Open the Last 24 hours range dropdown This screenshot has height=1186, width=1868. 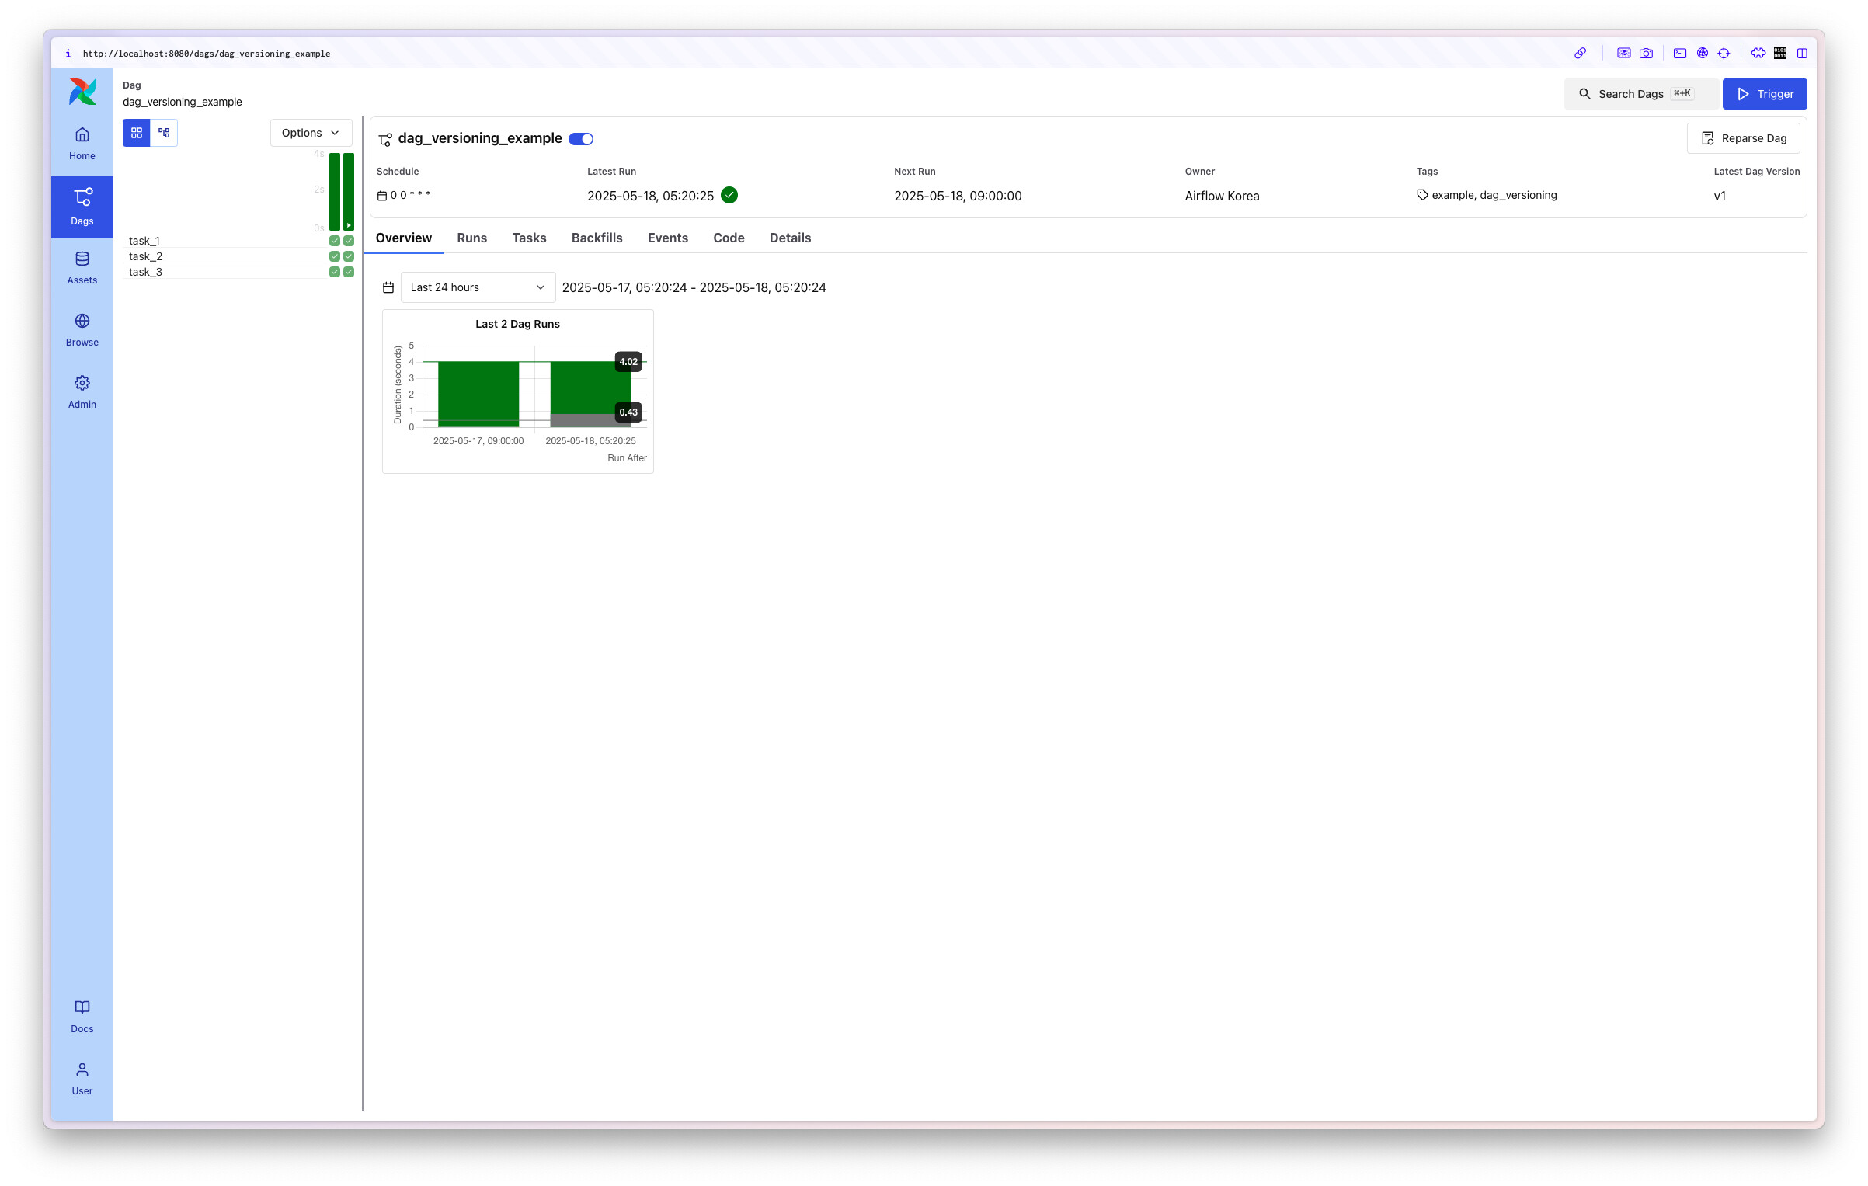coord(478,287)
